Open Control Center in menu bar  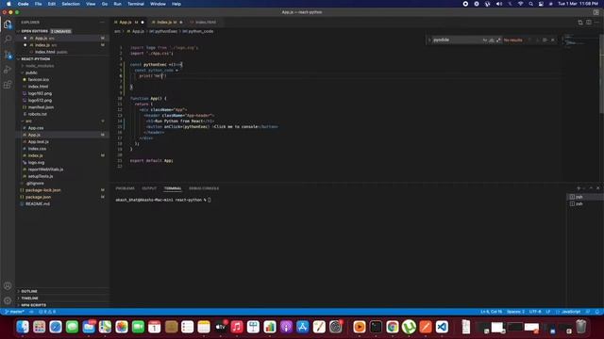click(x=541, y=4)
